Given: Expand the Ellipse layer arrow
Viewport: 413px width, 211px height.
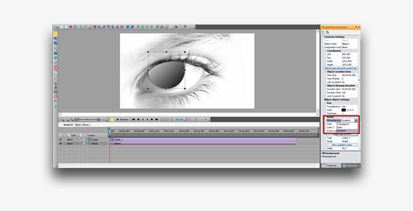Looking at the screenshot, I should (86, 144).
